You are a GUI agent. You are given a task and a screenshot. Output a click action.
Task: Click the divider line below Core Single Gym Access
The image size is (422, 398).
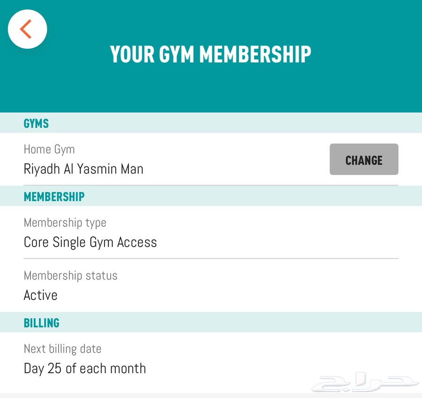pos(211,258)
